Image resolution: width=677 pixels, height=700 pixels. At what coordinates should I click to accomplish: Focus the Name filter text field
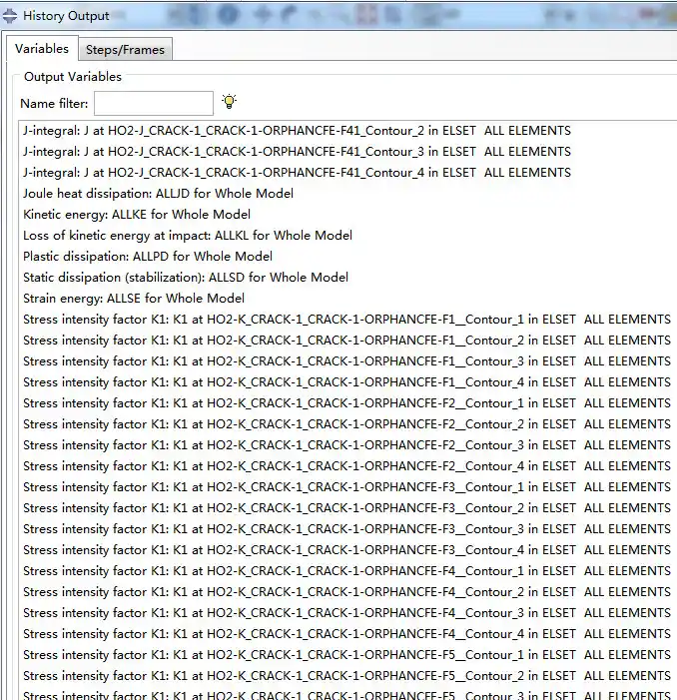click(153, 103)
